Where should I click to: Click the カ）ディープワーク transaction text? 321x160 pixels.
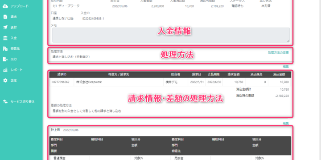pos(66,6)
